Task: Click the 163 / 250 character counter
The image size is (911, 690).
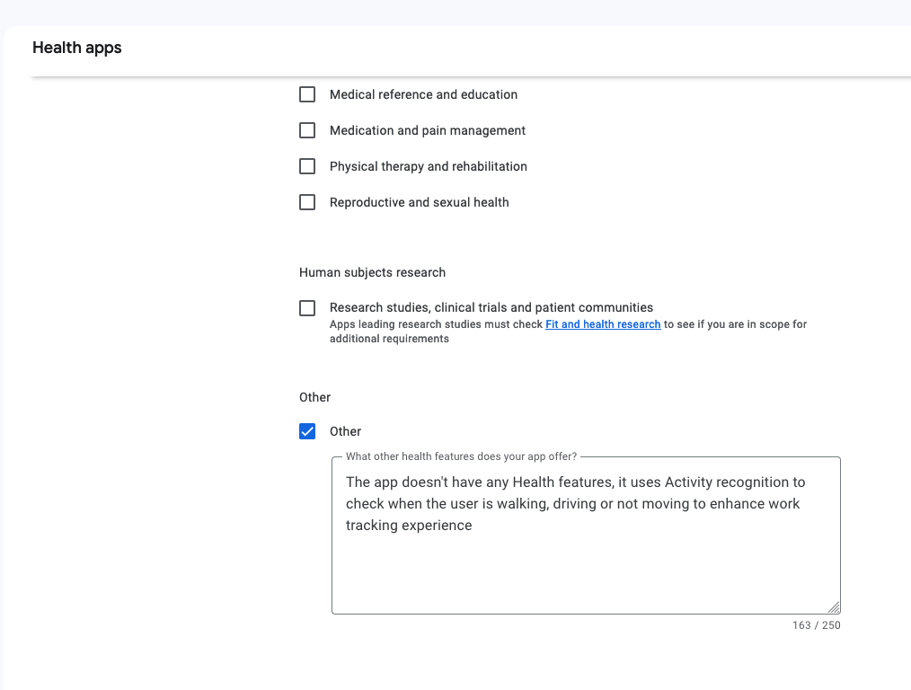Action: pyautogui.click(x=817, y=625)
